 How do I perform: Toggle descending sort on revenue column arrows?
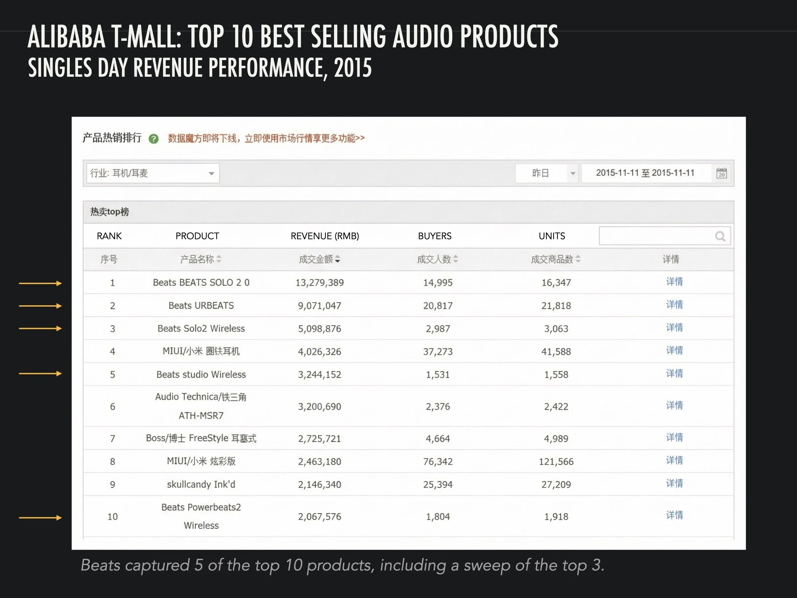point(338,259)
